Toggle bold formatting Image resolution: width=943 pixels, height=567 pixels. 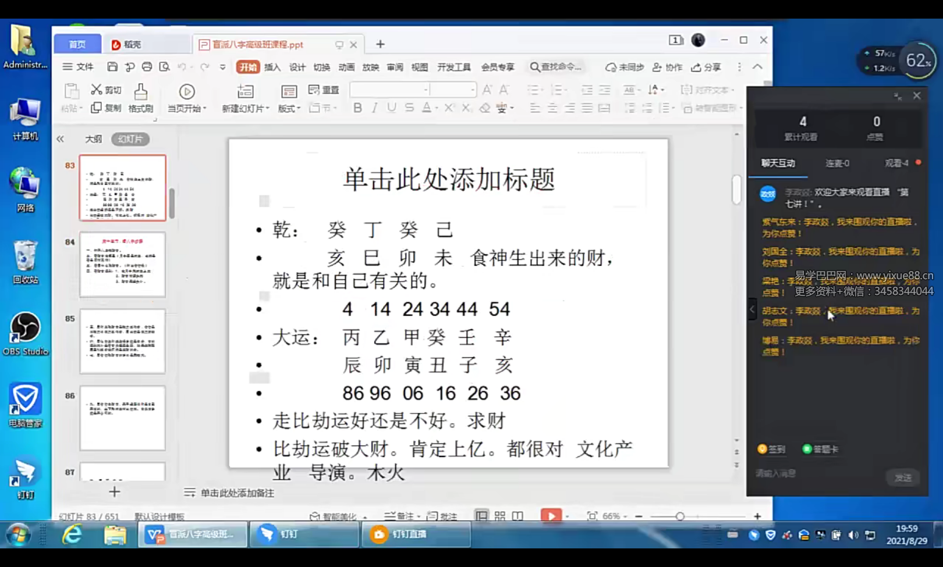coord(357,108)
